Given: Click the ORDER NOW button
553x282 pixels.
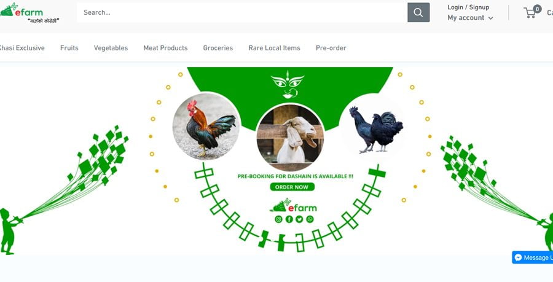Looking at the screenshot, I should 292,187.
